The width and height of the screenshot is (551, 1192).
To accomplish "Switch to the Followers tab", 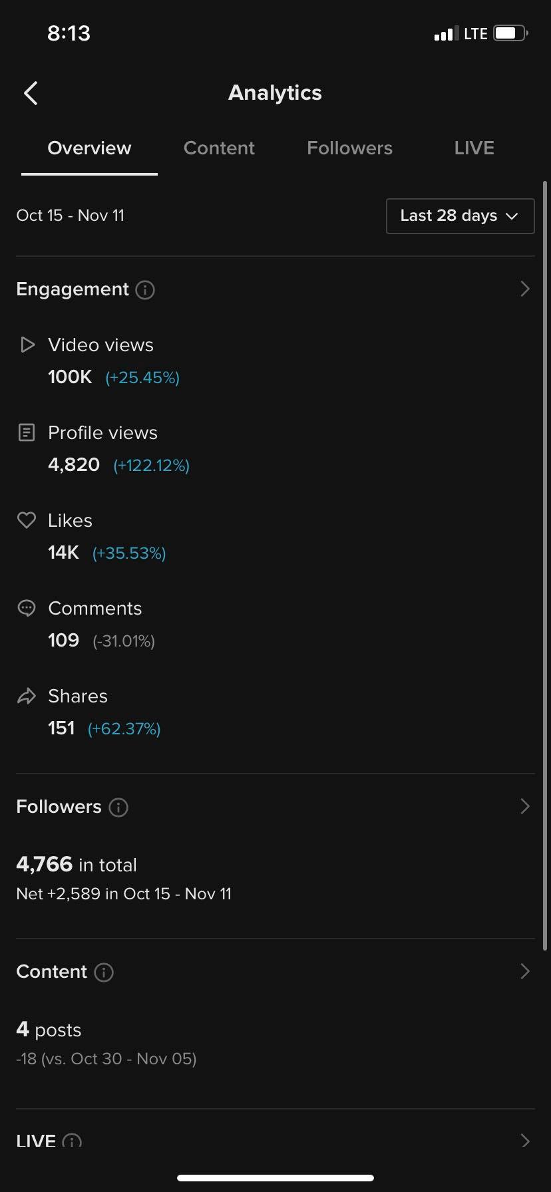I will coord(349,148).
